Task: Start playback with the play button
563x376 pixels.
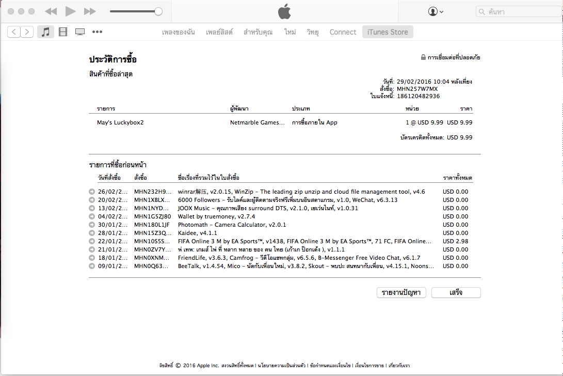Action: click(x=70, y=11)
